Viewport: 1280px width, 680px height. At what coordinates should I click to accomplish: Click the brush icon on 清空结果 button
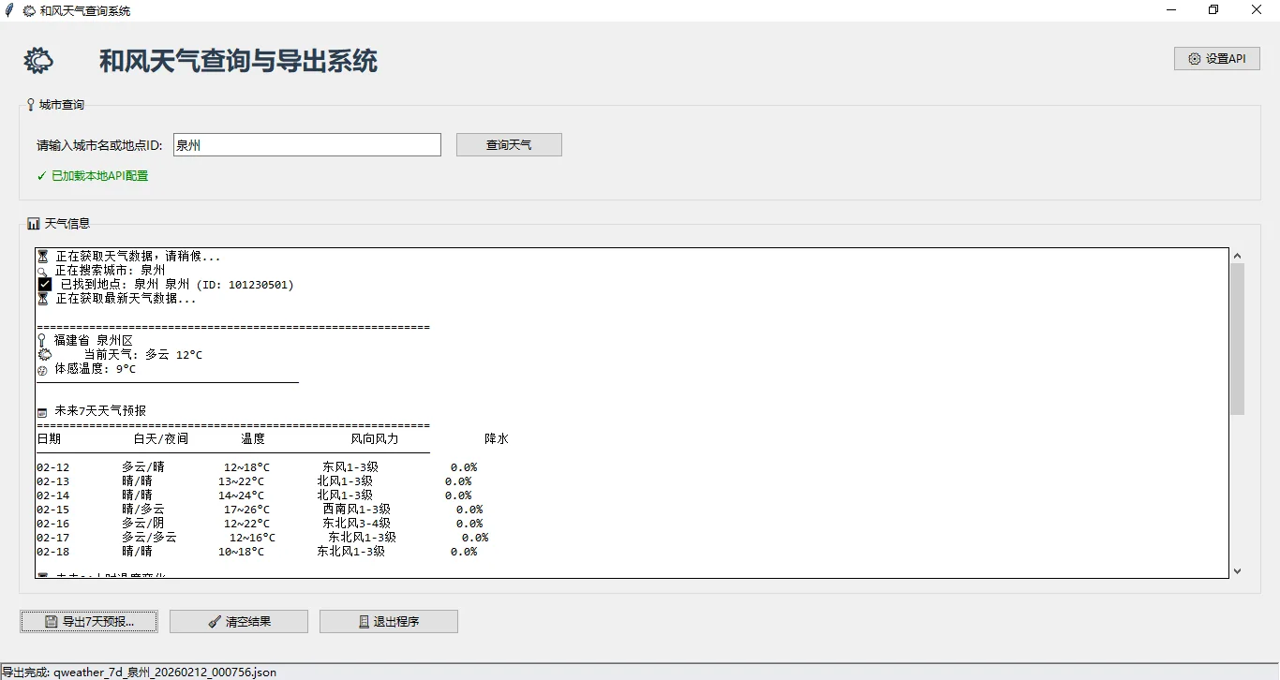[215, 621]
